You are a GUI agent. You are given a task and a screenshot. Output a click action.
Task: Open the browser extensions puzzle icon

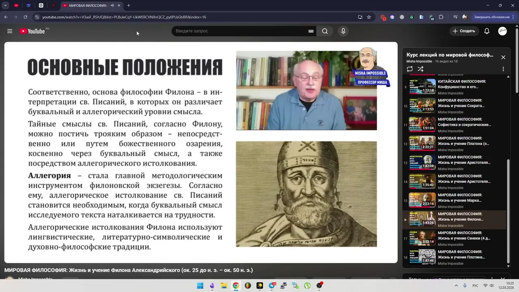(441, 17)
